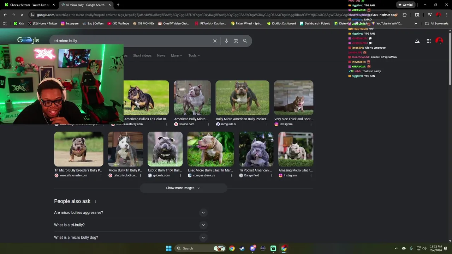Expand Show more images

click(x=183, y=188)
